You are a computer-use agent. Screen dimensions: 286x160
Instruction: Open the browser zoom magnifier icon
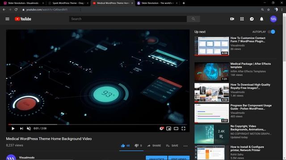pos(262,9)
